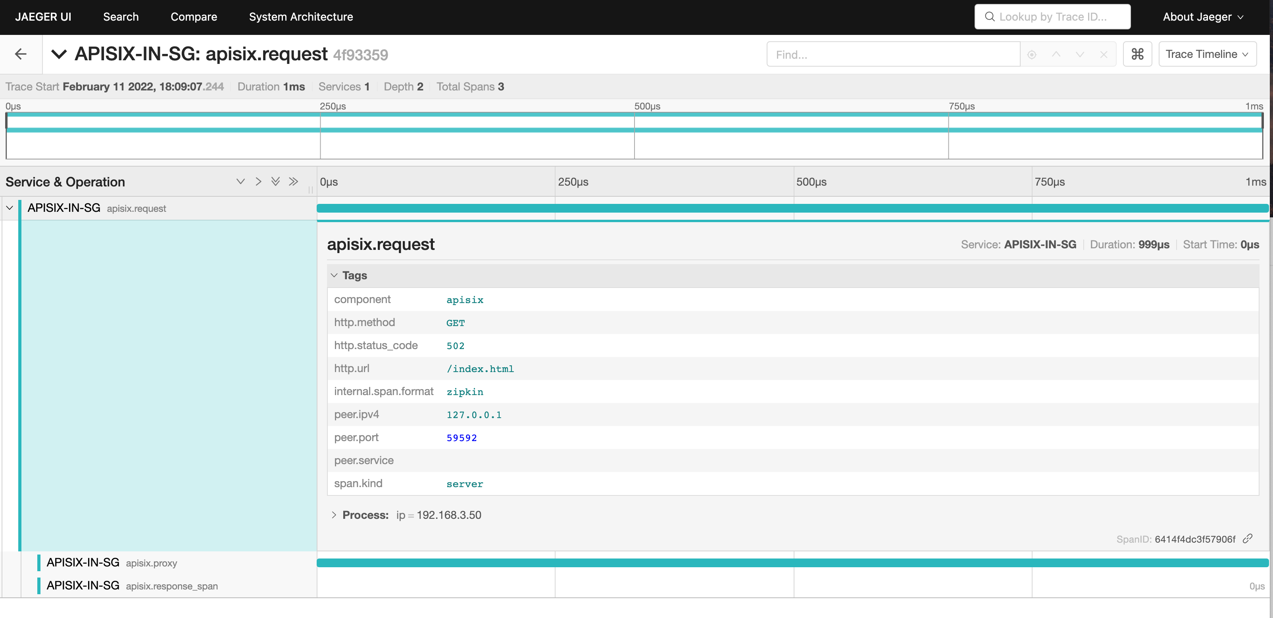Image resolution: width=1273 pixels, height=618 pixels.
Task: Click the Jaeger UI home icon
Action: [x=44, y=16]
